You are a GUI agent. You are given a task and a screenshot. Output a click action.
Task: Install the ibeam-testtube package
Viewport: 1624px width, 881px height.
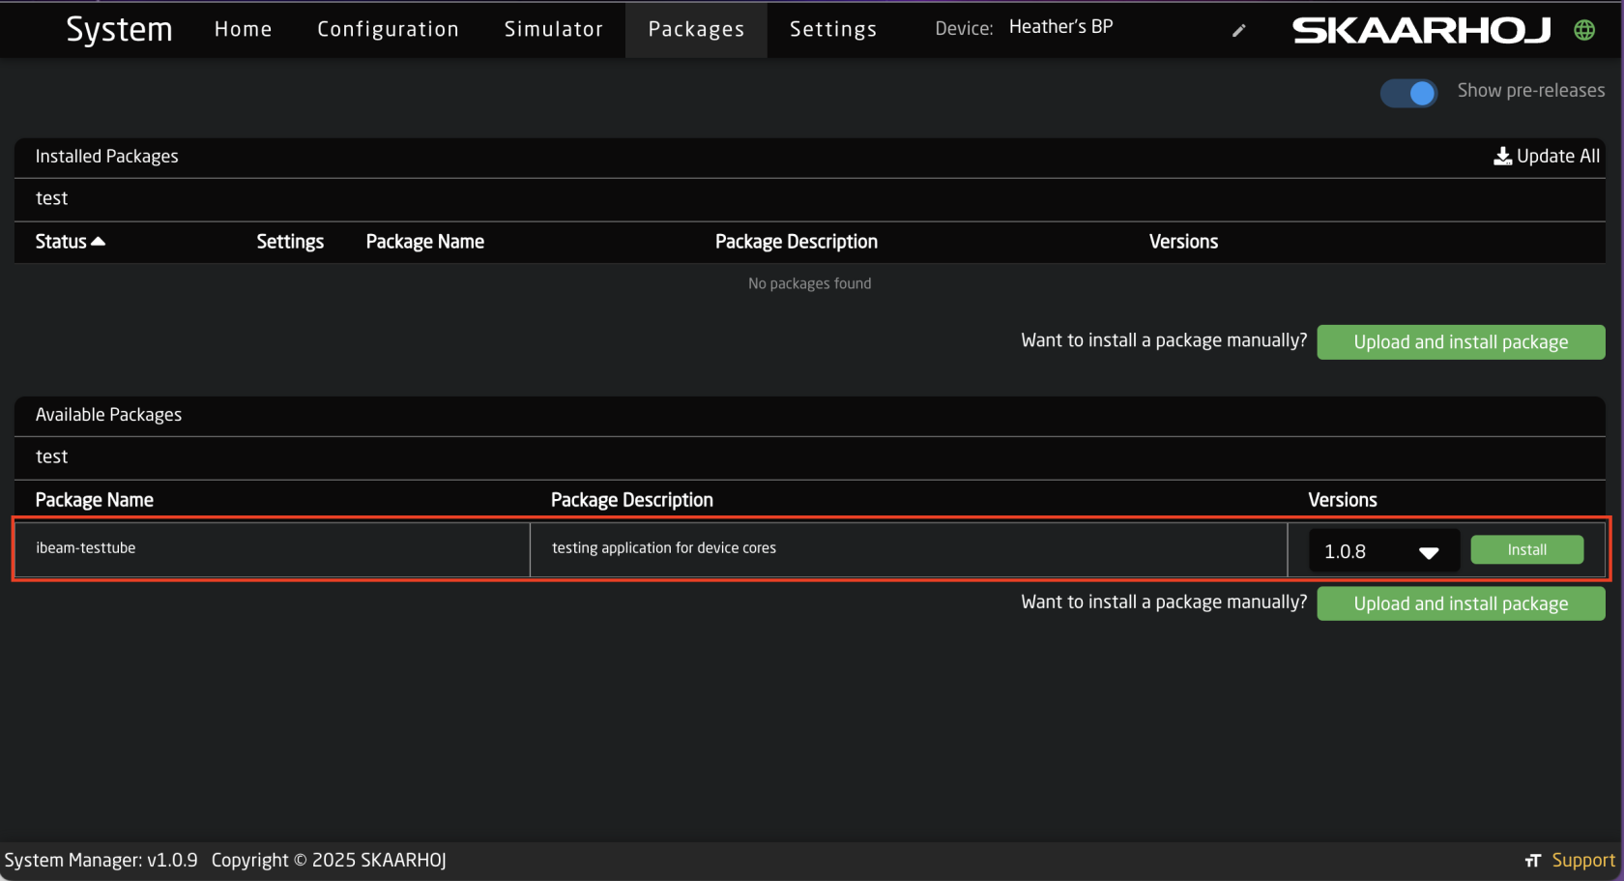[x=1526, y=549]
